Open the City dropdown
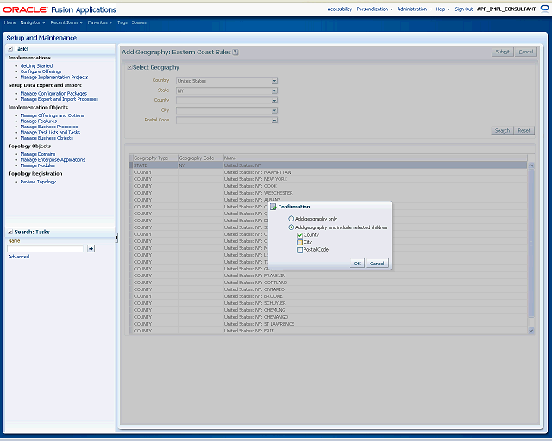Viewport: 552px width, 441px height. click(274, 110)
